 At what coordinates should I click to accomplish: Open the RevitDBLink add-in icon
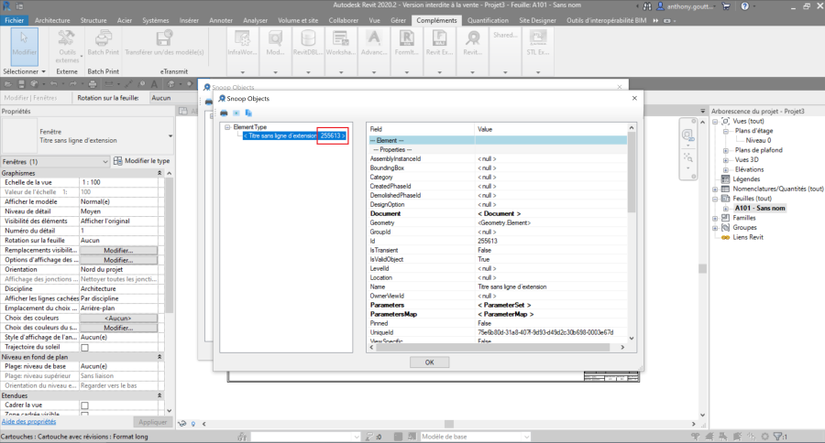pos(305,46)
